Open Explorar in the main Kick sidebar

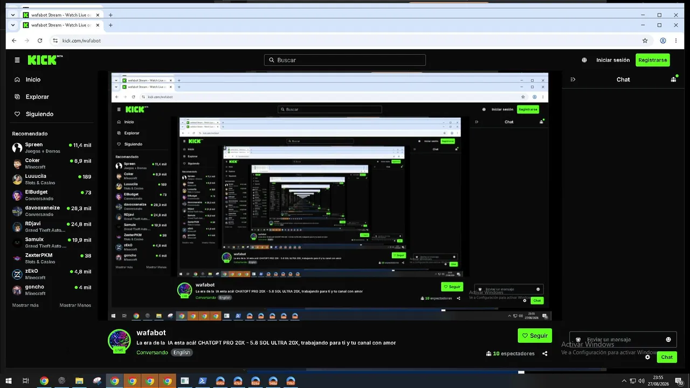(37, 96)
